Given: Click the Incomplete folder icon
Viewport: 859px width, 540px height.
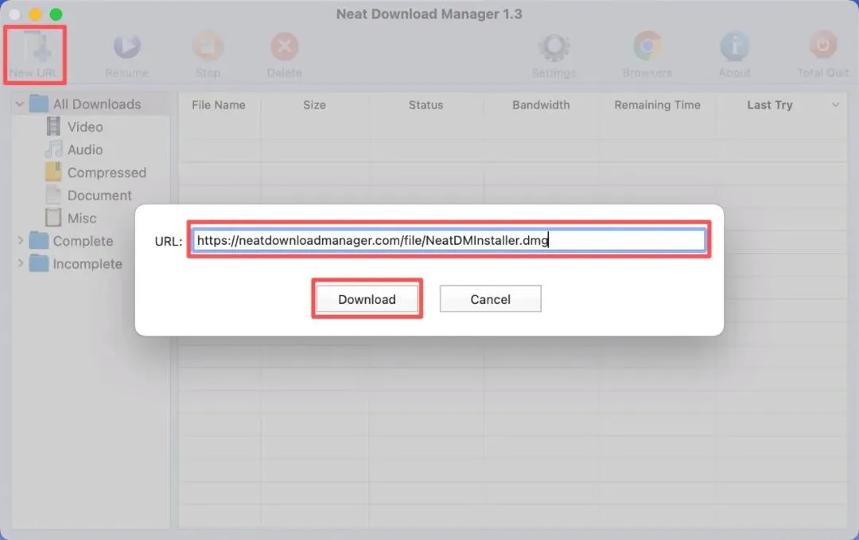Looking at the screenshot, I should click(39, 263).
